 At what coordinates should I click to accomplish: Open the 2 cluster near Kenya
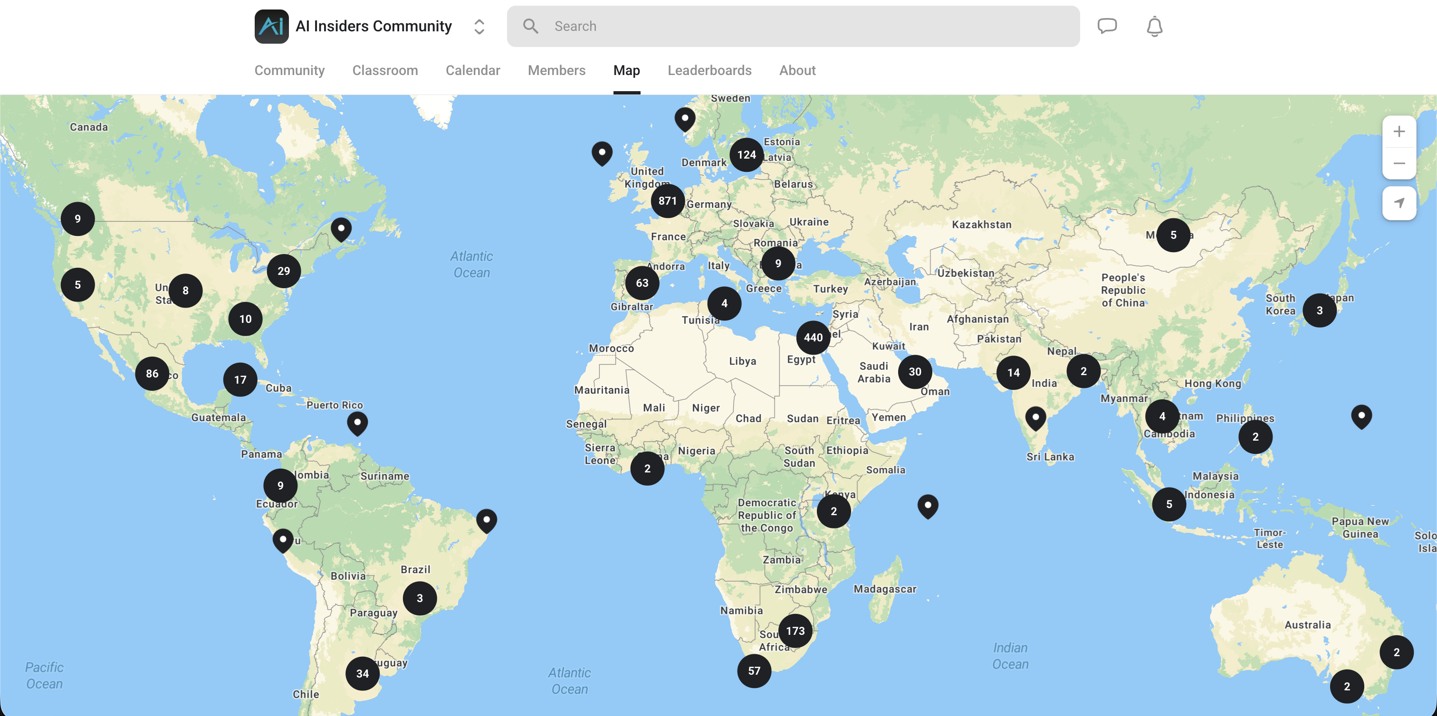point(833,511)
